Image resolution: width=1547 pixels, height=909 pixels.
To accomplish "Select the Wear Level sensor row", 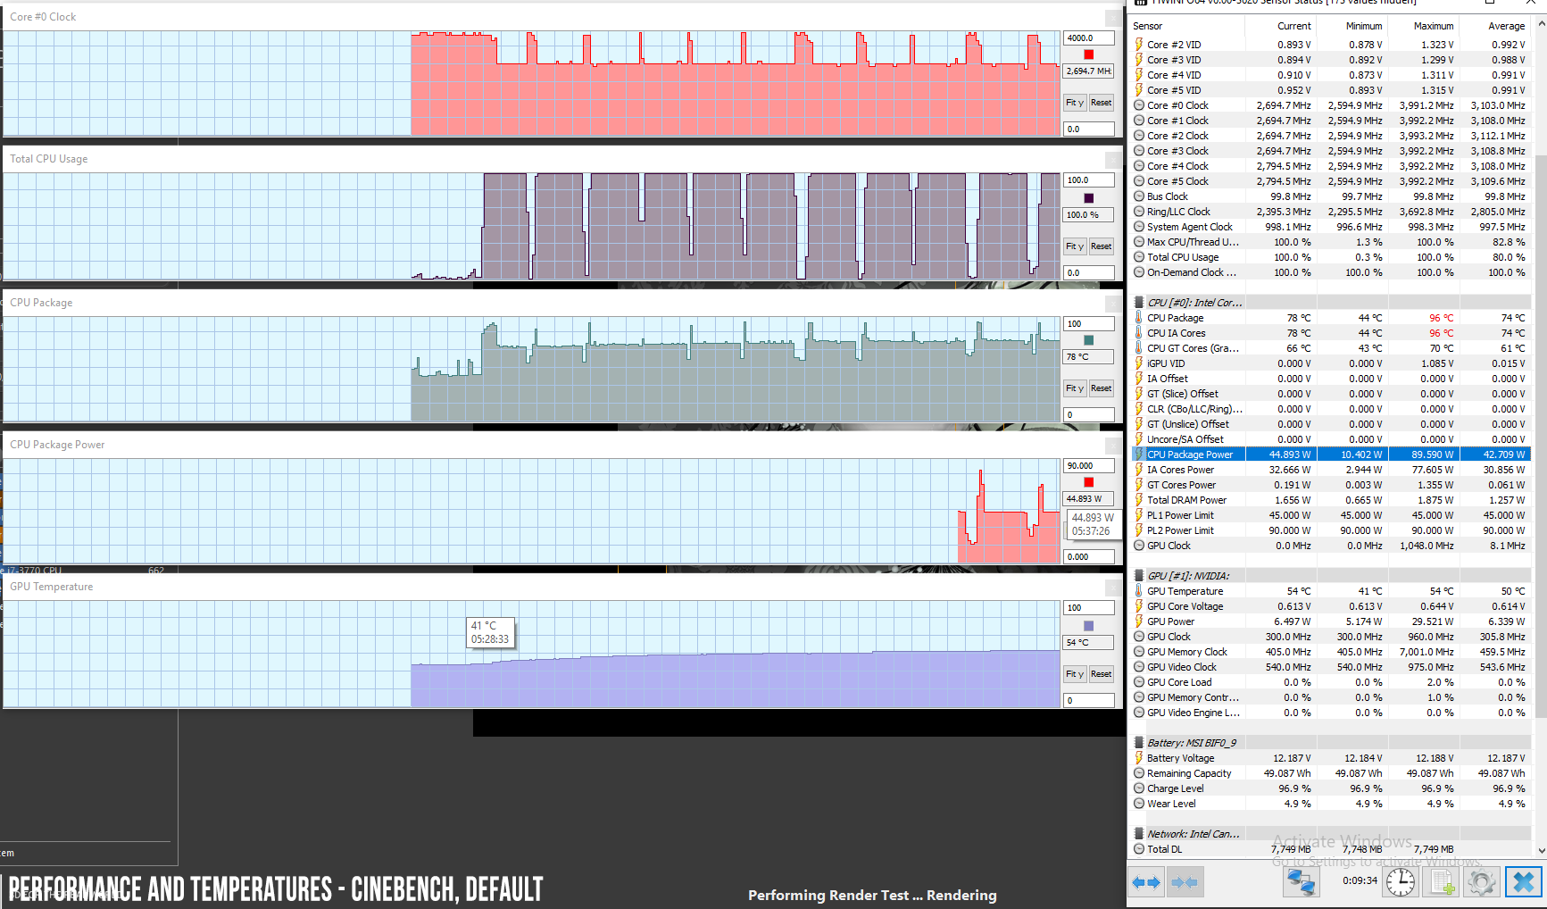I will (1331, 804).
